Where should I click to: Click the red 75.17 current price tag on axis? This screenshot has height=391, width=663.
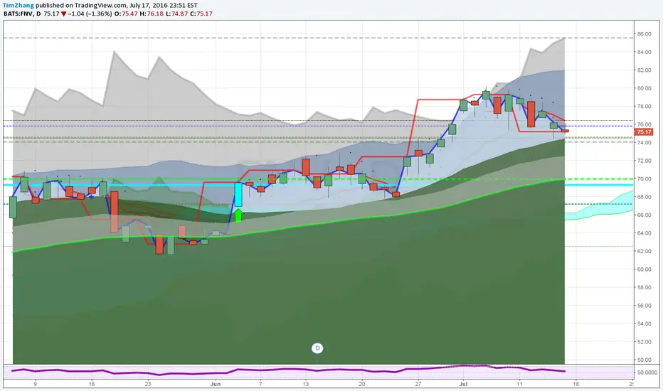(x=644, y=132)
